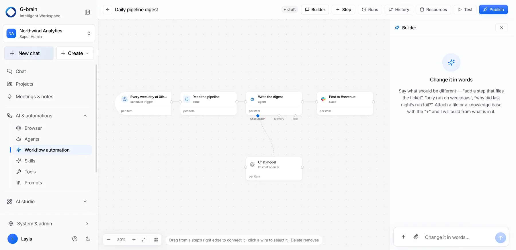The width and height of the screenshot is (516, 250).
Task: Run a Test of the workflow
Action: coord(465,9)
